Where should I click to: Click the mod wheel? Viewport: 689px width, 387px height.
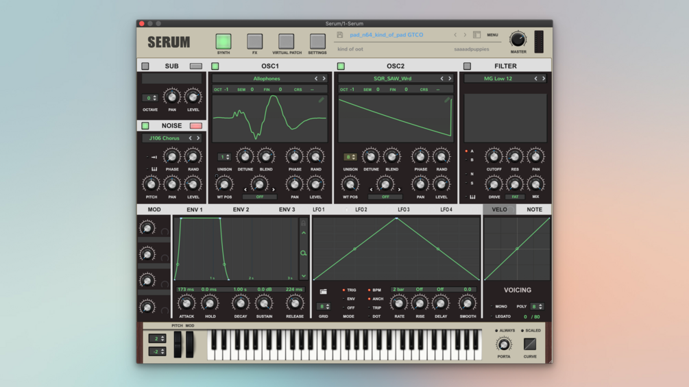(189, 344)
